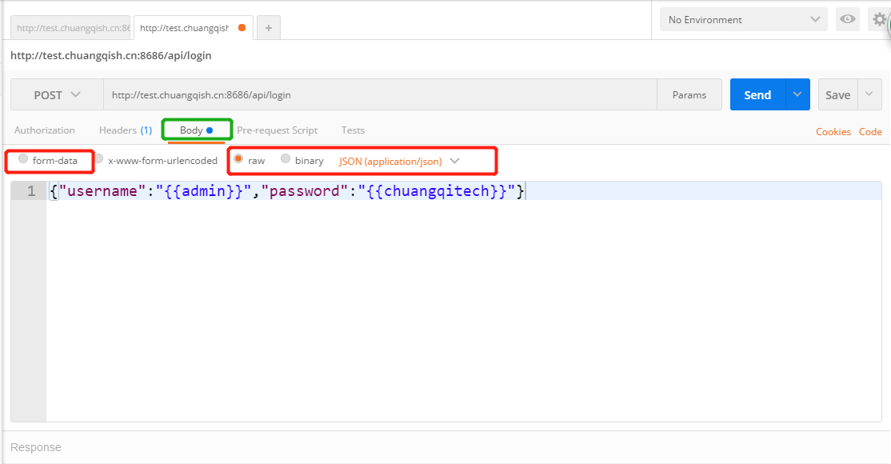891x464 pixels.
Task: Select x-www-form-urlencoded body type
Action: (x=99, y=159)
